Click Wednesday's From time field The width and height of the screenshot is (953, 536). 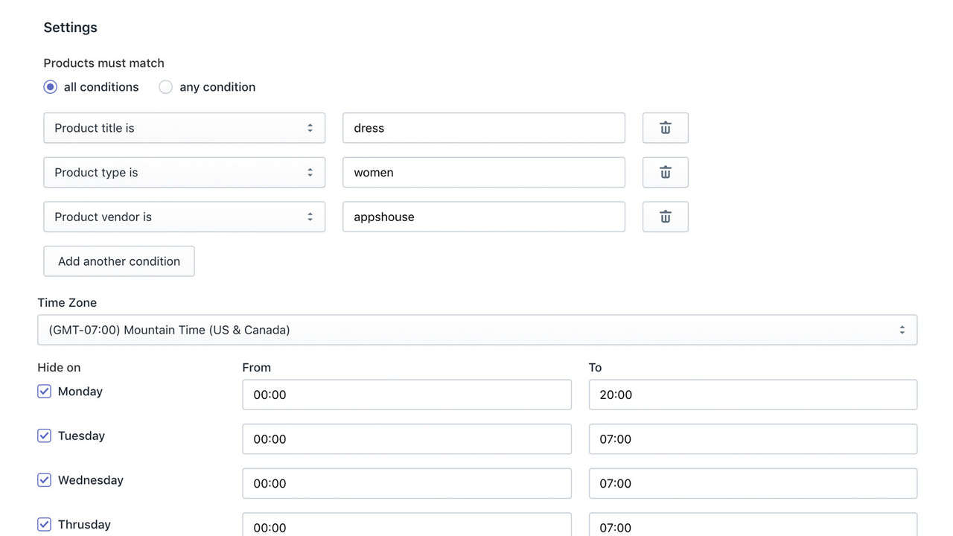pyautogui.click(x=407, y=483)
